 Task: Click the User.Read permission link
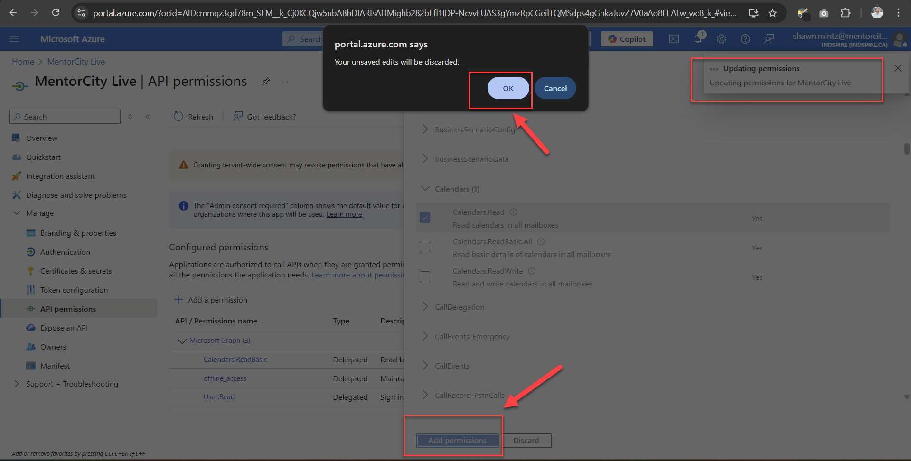[219, 397]
